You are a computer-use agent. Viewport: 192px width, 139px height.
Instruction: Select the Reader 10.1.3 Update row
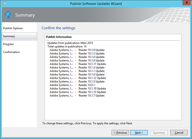(77, 67)
